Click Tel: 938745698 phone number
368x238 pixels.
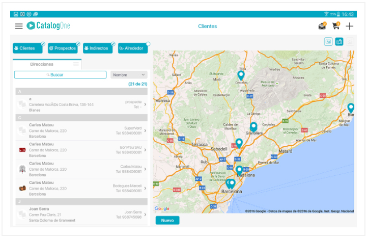tap(129, 217)
